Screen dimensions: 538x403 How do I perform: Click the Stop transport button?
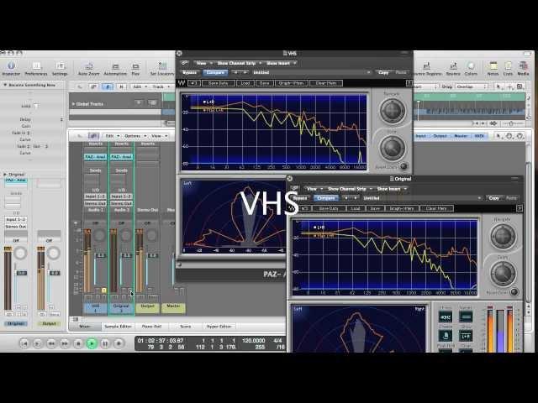coord(78,343)
